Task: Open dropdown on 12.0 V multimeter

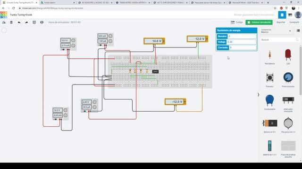Action: [207, 39]
